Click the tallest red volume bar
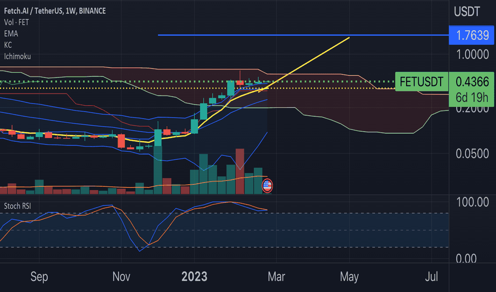The width and height of the screenshot is (496, 292). point(240,171)
